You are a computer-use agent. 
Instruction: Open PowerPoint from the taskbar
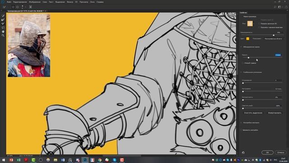pyautogui.click(x=11, y=160)
